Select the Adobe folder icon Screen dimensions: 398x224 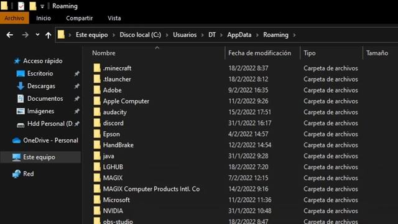(97, 90)
